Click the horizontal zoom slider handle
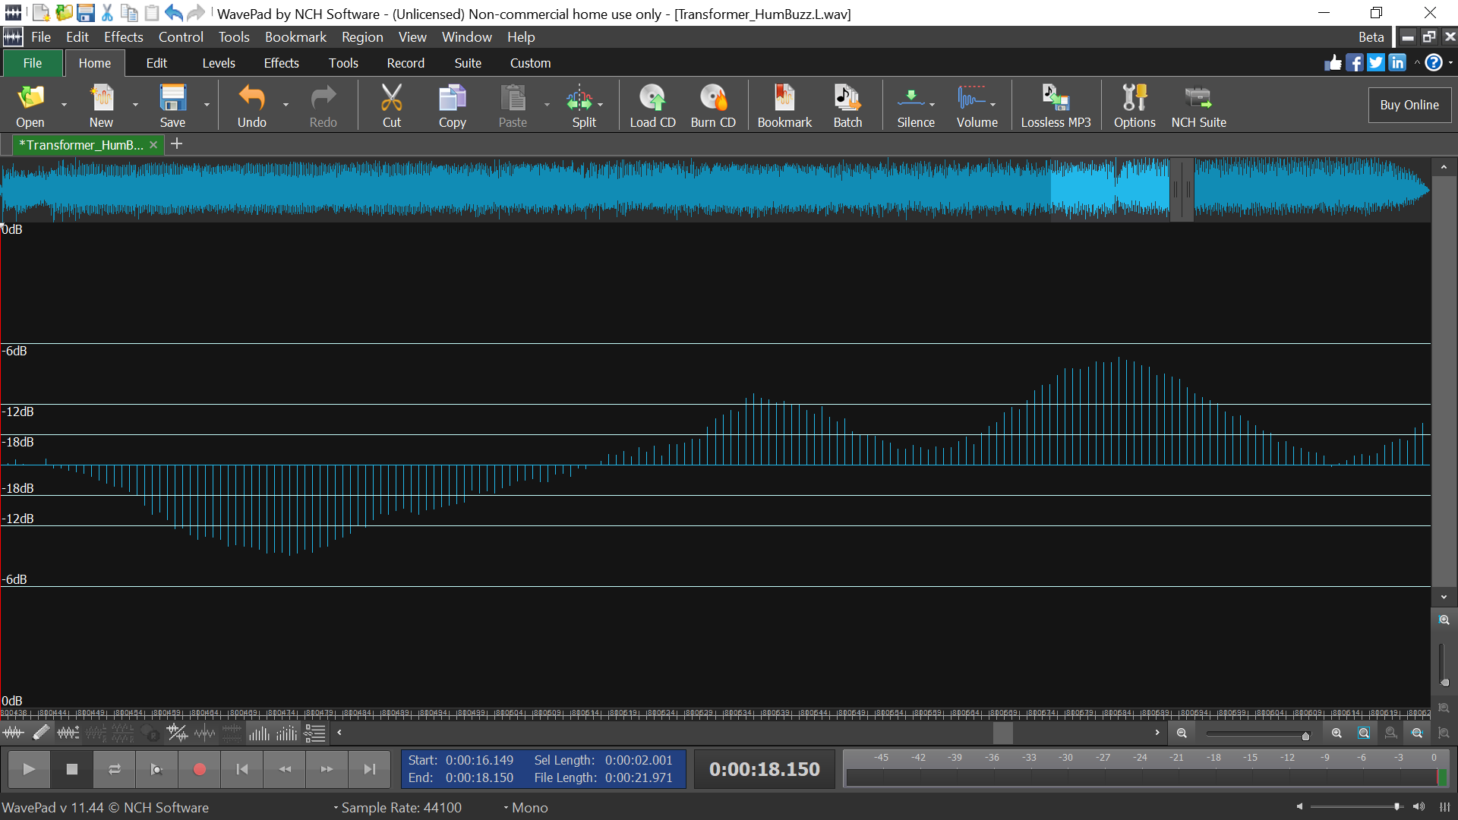The height and width of the screenshot is (820, 1458). (1305, 736)
